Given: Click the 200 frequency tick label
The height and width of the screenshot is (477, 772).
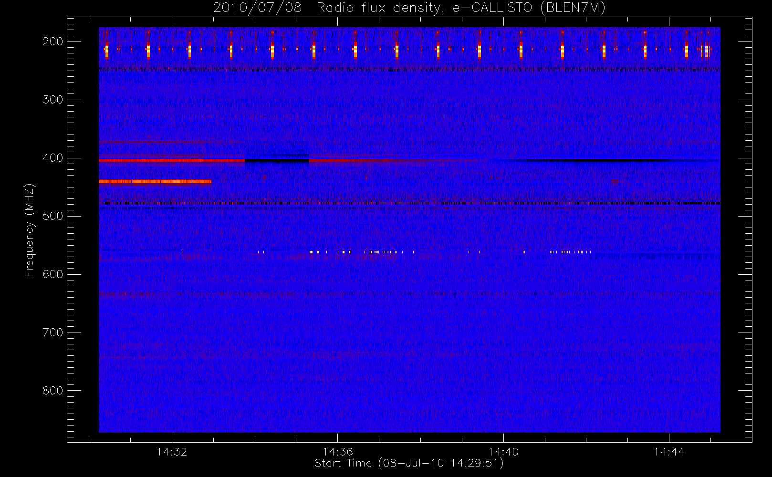Looking at the screenshot, I should pyautogui.click(x=53, y=41).
